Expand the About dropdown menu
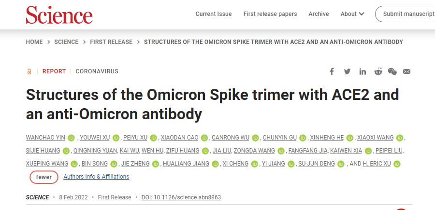Viewport: 435px width, 210px height. (352, 14)
